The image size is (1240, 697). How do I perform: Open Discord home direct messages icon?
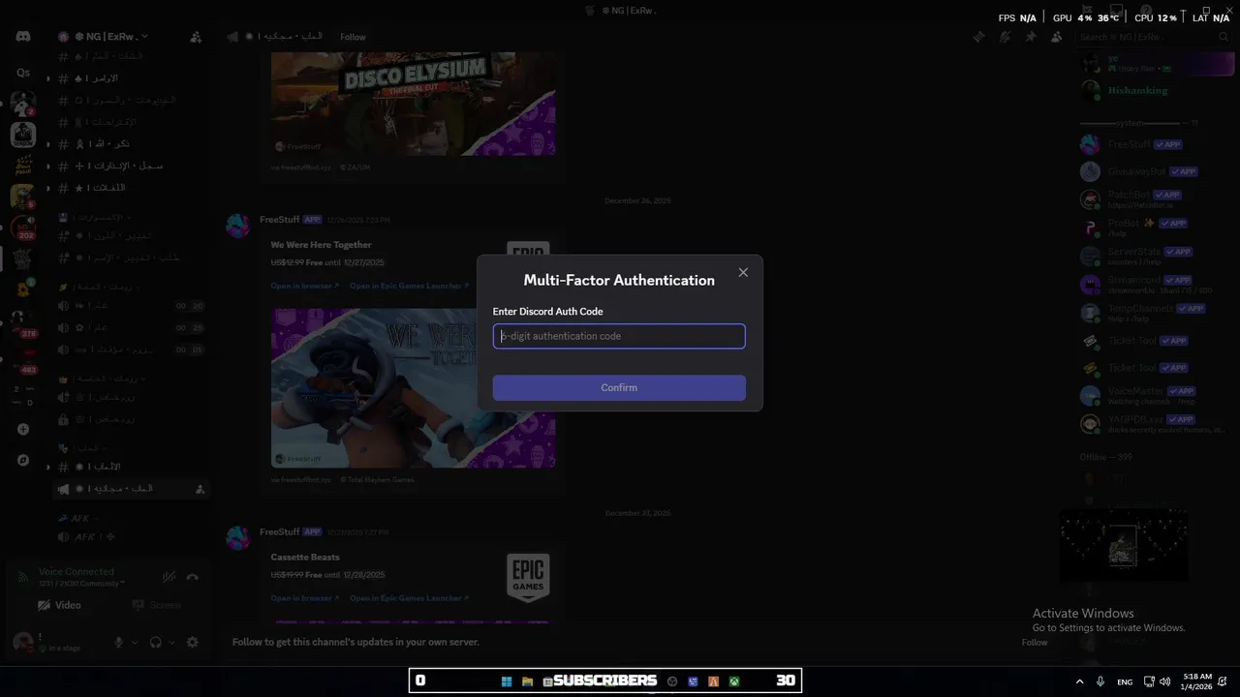click(23, 37)
